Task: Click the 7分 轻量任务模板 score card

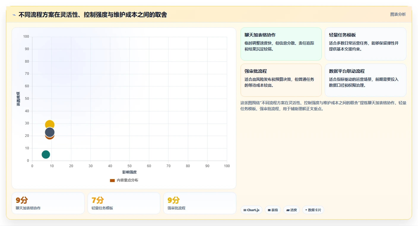Action: [x=124, y=203]
